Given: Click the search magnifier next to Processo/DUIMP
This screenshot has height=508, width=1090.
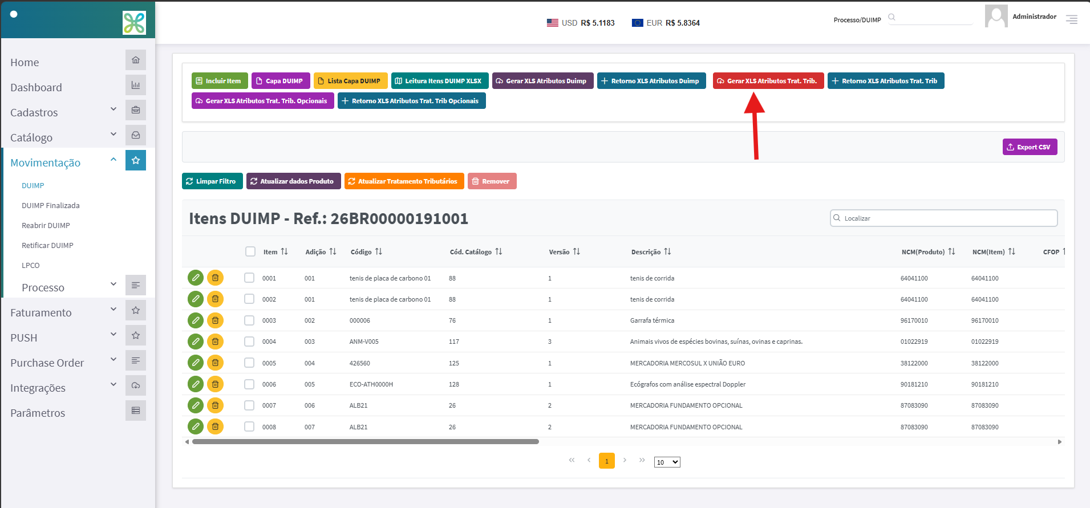Looking at the screenshot, I should (892, 17).
